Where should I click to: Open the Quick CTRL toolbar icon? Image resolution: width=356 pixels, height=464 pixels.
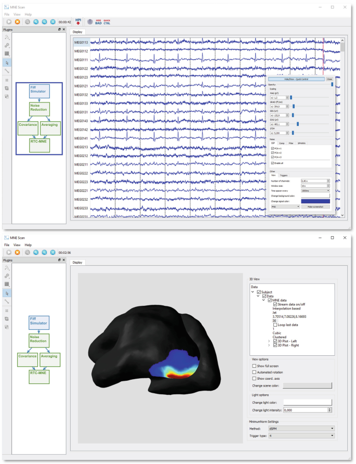(x=107, y=22)
